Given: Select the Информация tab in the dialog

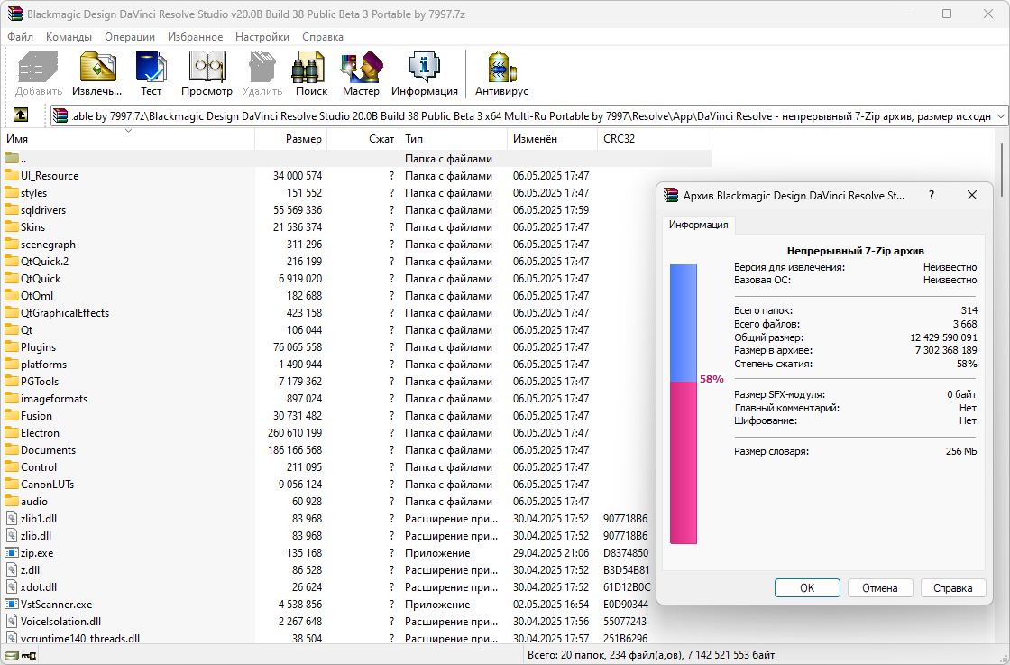Looking at the screenshot, I should pos(698,225).
